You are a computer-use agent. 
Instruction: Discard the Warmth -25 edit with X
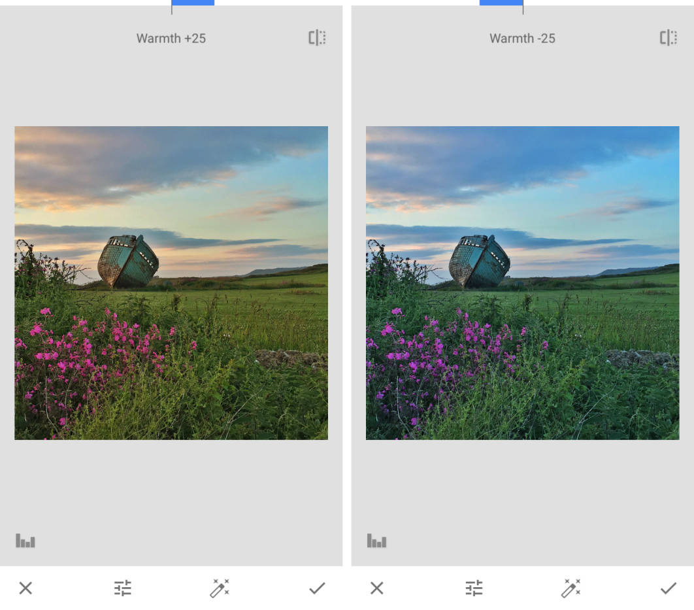click(x=376, y=588)
